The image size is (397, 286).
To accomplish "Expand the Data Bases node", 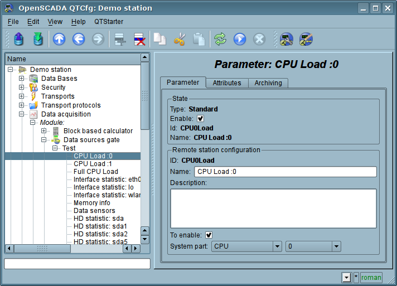I will point(22,79).
